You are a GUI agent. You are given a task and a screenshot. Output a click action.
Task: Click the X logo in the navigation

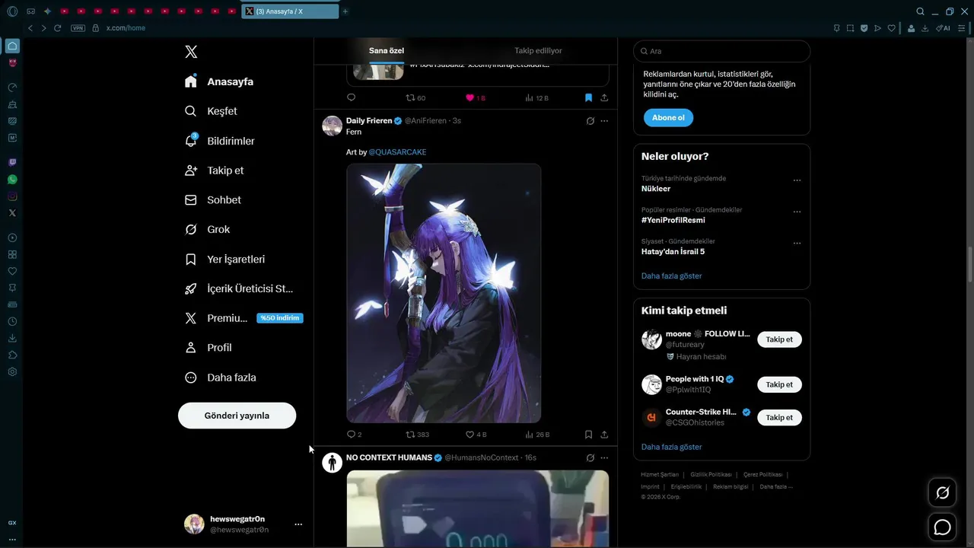[x=191, y=52]
